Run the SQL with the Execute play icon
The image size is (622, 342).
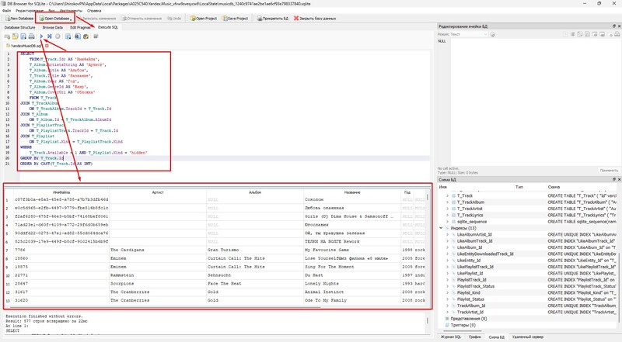[40, 36]
